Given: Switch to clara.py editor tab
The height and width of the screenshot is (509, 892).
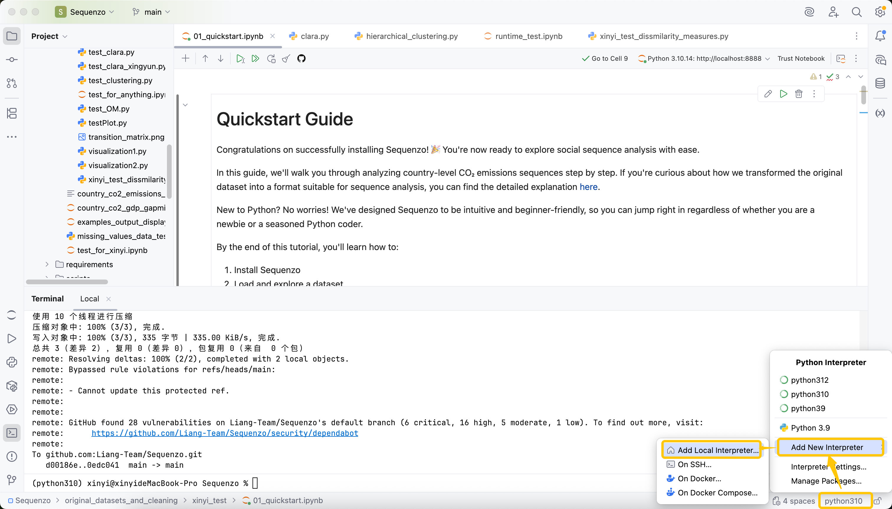Looking at the screenshot, I should pos(314,36).
